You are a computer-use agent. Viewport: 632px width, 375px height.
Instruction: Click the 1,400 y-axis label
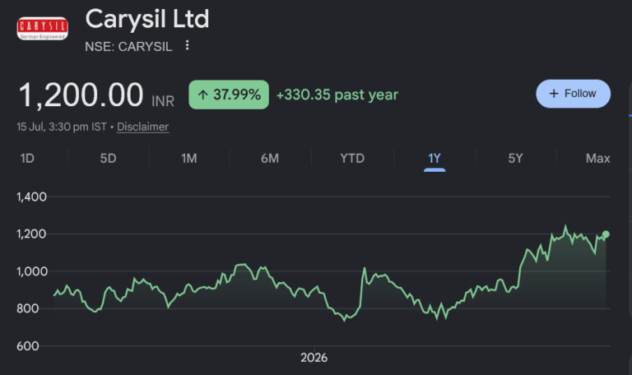click(31, 197)
